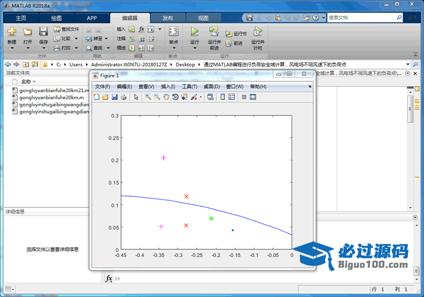Click the Save Figure floppy disk icon

[114, 97]
